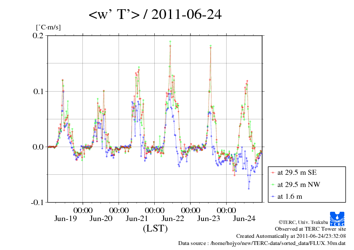Click the 'at 29.5 m NW' legend text
Image resolution: width=354 pixels, height=250 pixels.
[299, 184]
